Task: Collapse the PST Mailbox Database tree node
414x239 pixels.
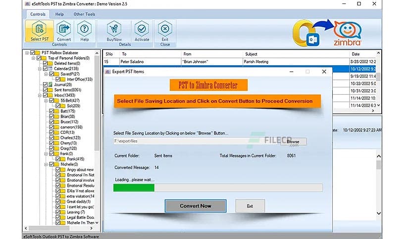Action: [x=27, y=53]
